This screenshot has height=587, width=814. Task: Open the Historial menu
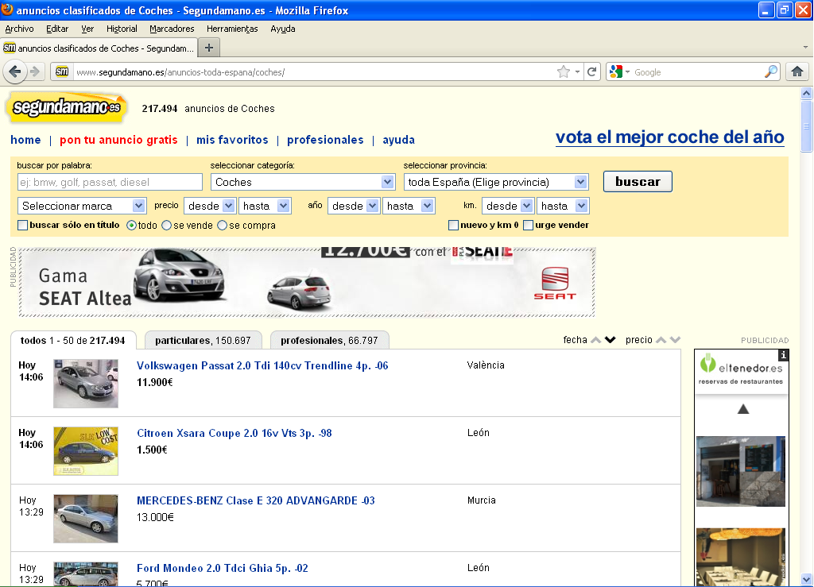coord(122,29)
